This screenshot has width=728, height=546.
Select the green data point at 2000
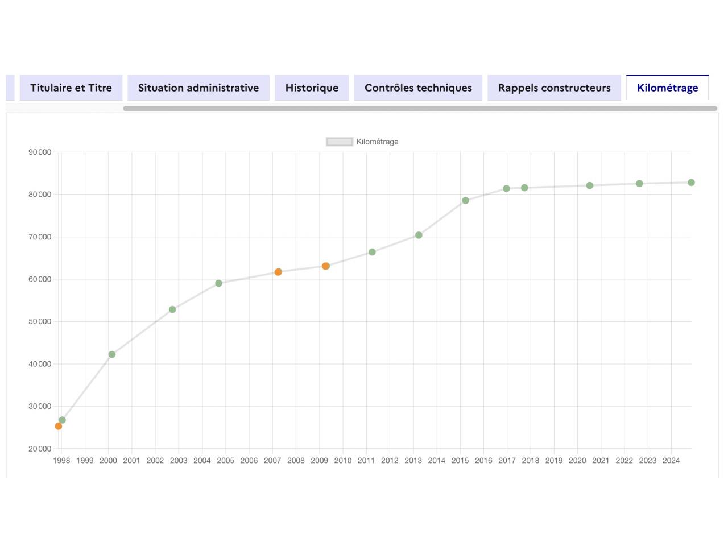click(x=112, y=354)
